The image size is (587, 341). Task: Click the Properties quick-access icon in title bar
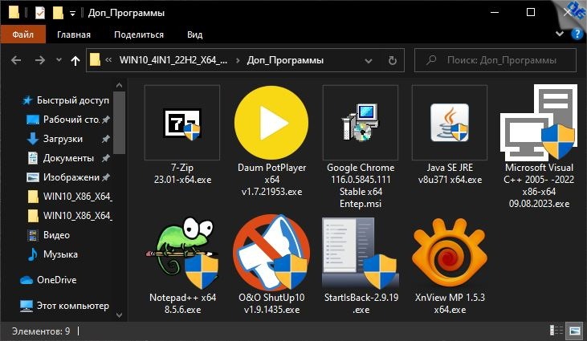(39, 13)
